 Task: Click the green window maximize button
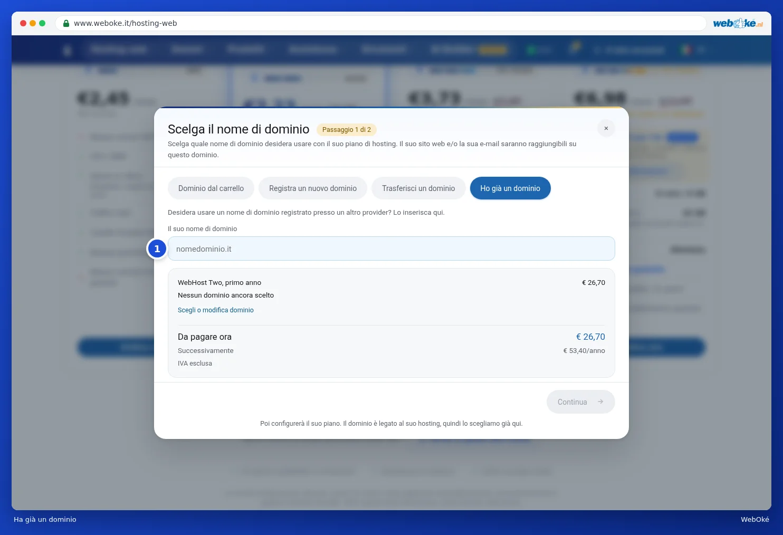click(x=42, y=23)
